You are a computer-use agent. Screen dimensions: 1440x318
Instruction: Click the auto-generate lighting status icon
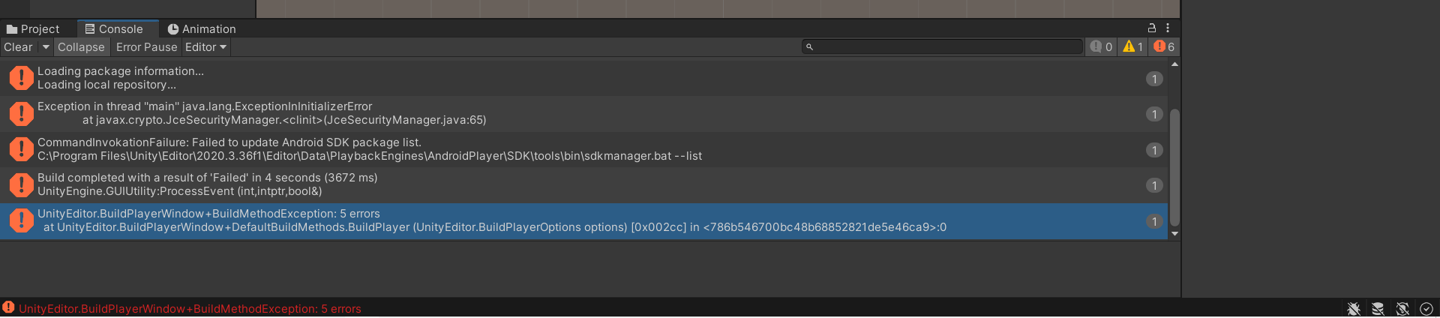[x=1402, y=308]
